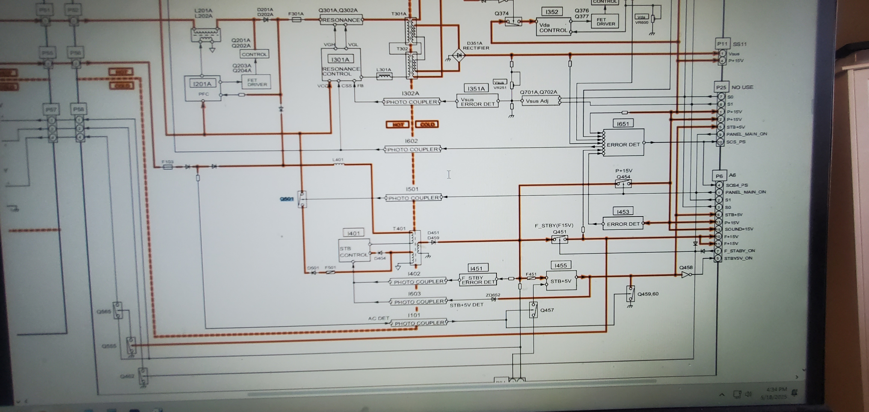869x412 pixels.
Task: Show hidden system tray icons chevron
Action: [x=722, y=394]
